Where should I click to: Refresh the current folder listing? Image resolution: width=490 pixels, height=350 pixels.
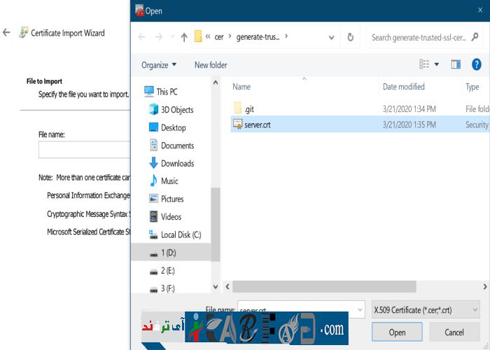pos(351,37)
